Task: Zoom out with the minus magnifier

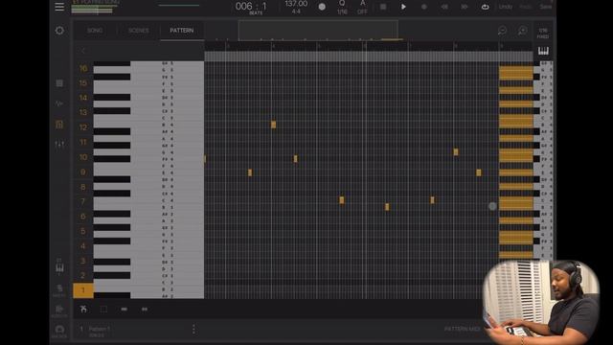Action: click(x=502, y=31)
